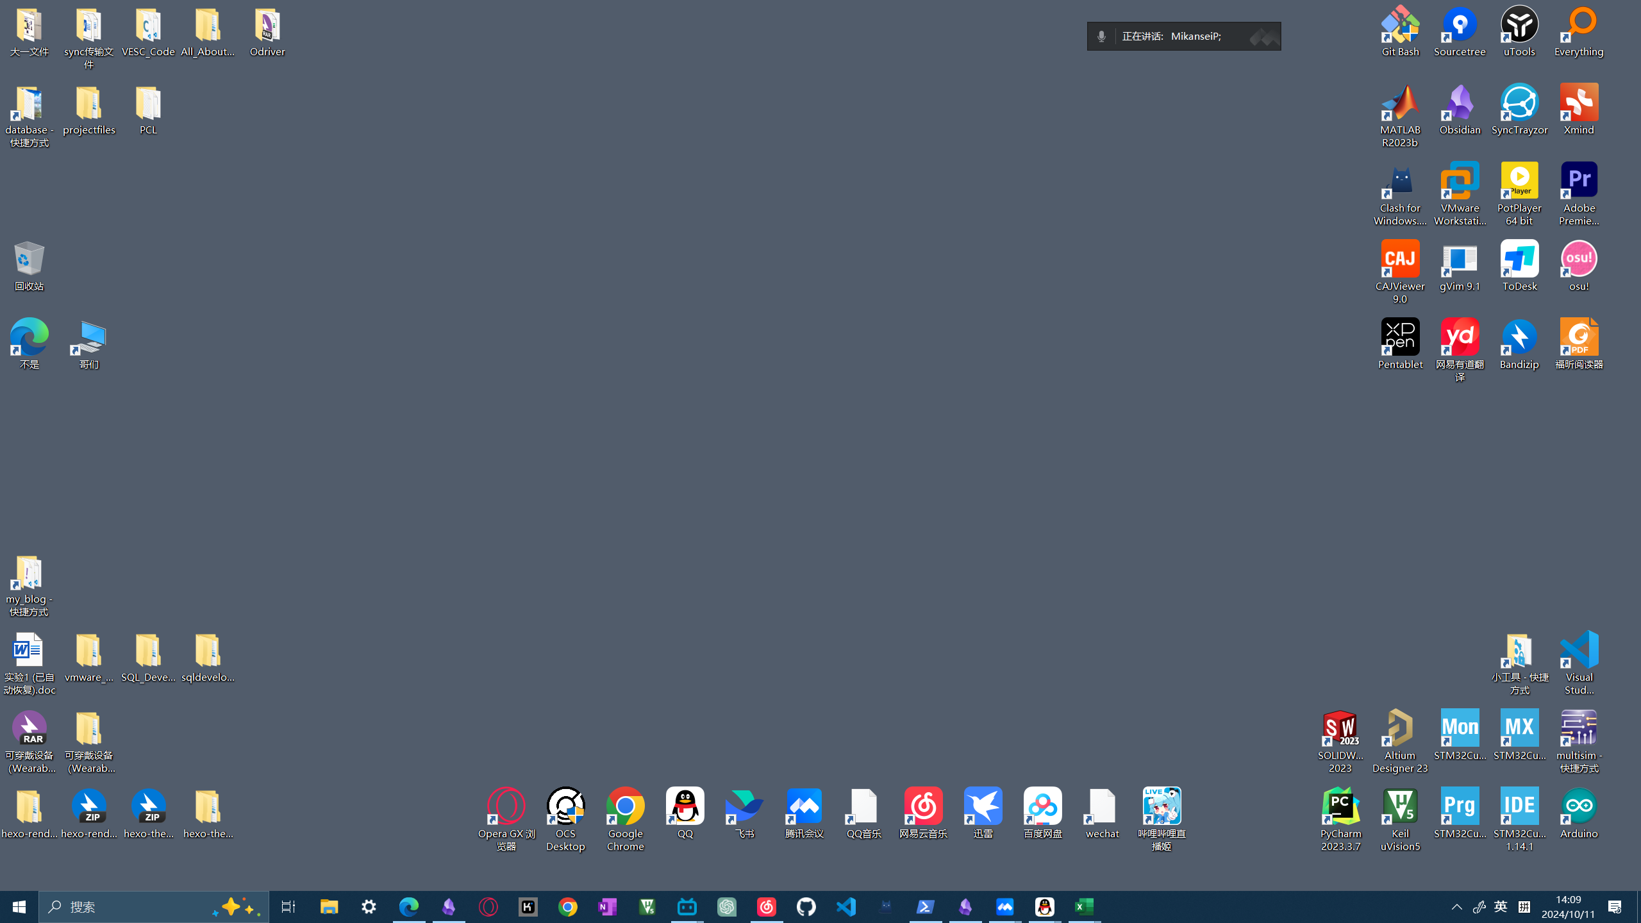
Task: Select the VESC_Code folder
Action: 148,31
